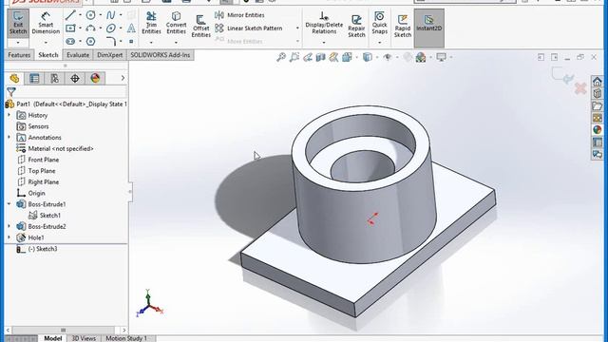Switch to the DimXpert tab
This screenshot has width=608, height=342.
click(x=110, y=55)
